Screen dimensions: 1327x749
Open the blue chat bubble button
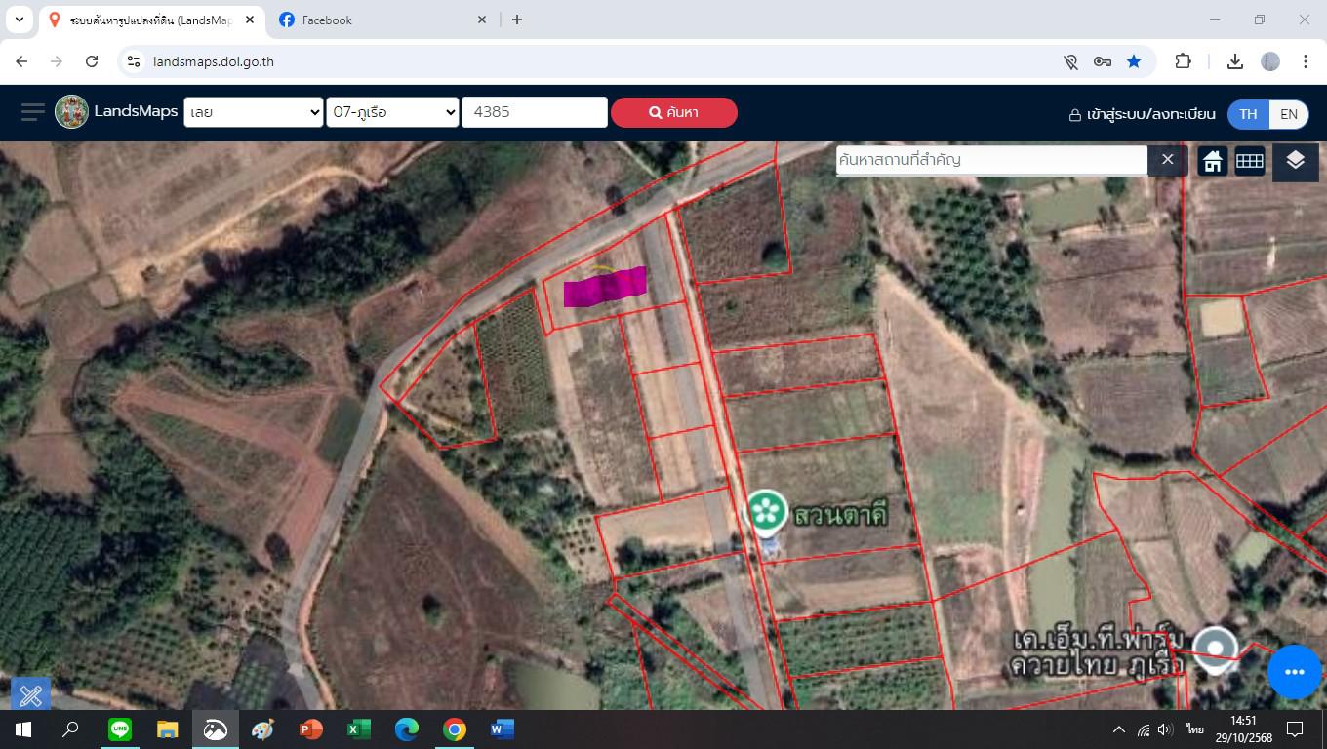[1294, 672]
